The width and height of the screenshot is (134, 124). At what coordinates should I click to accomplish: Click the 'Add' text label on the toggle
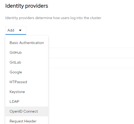coord(11,30)
